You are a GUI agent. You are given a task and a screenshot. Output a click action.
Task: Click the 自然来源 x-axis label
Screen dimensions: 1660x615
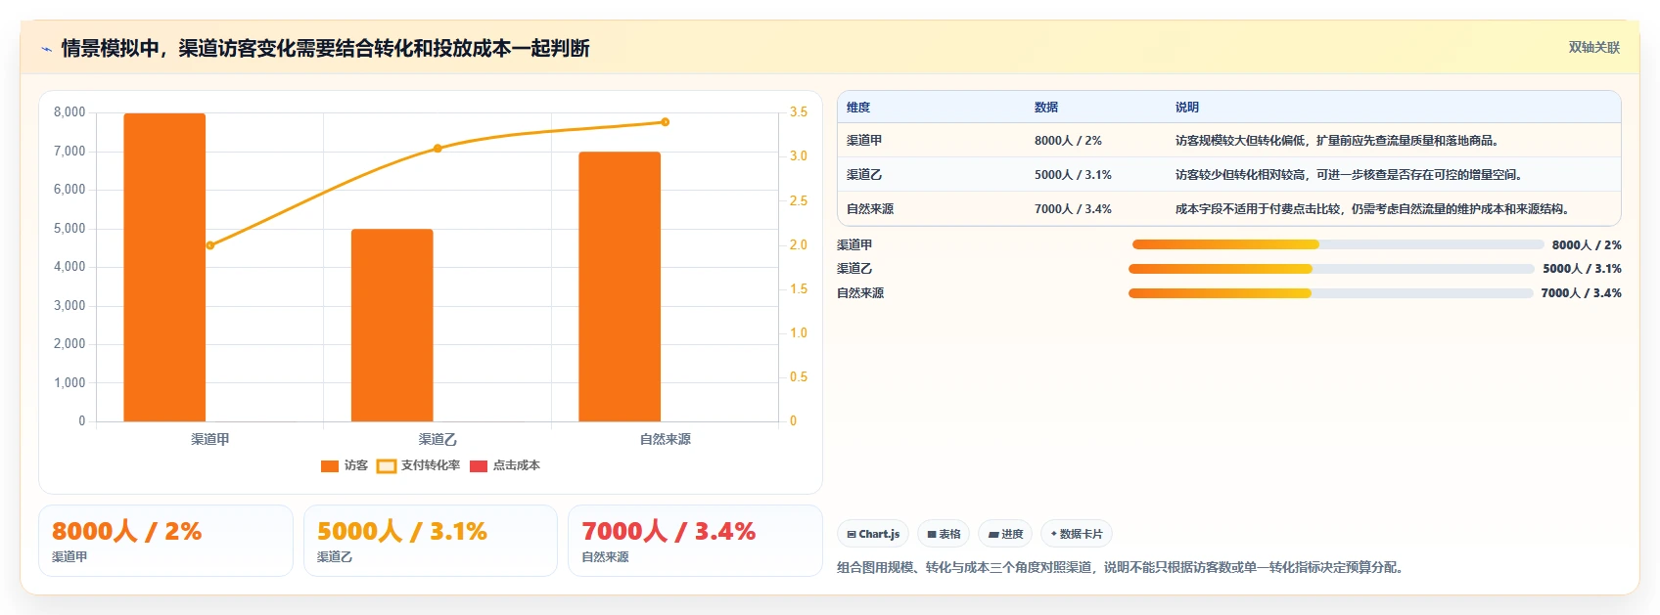point(666,440)
